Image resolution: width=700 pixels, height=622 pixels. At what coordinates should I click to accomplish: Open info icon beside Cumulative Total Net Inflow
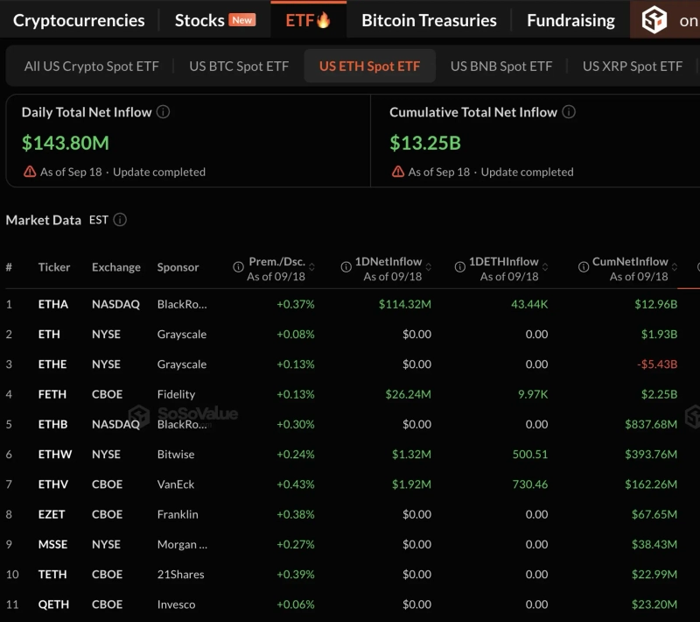coord(568,112)
